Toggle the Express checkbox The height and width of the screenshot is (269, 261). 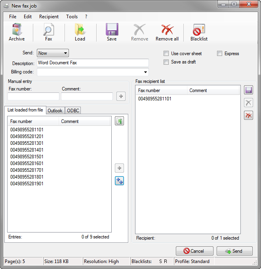[x=220, y=54]
